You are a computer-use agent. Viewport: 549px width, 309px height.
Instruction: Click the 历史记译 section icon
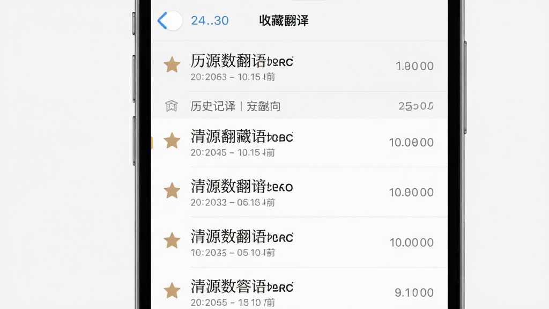[x=172, y=106]
